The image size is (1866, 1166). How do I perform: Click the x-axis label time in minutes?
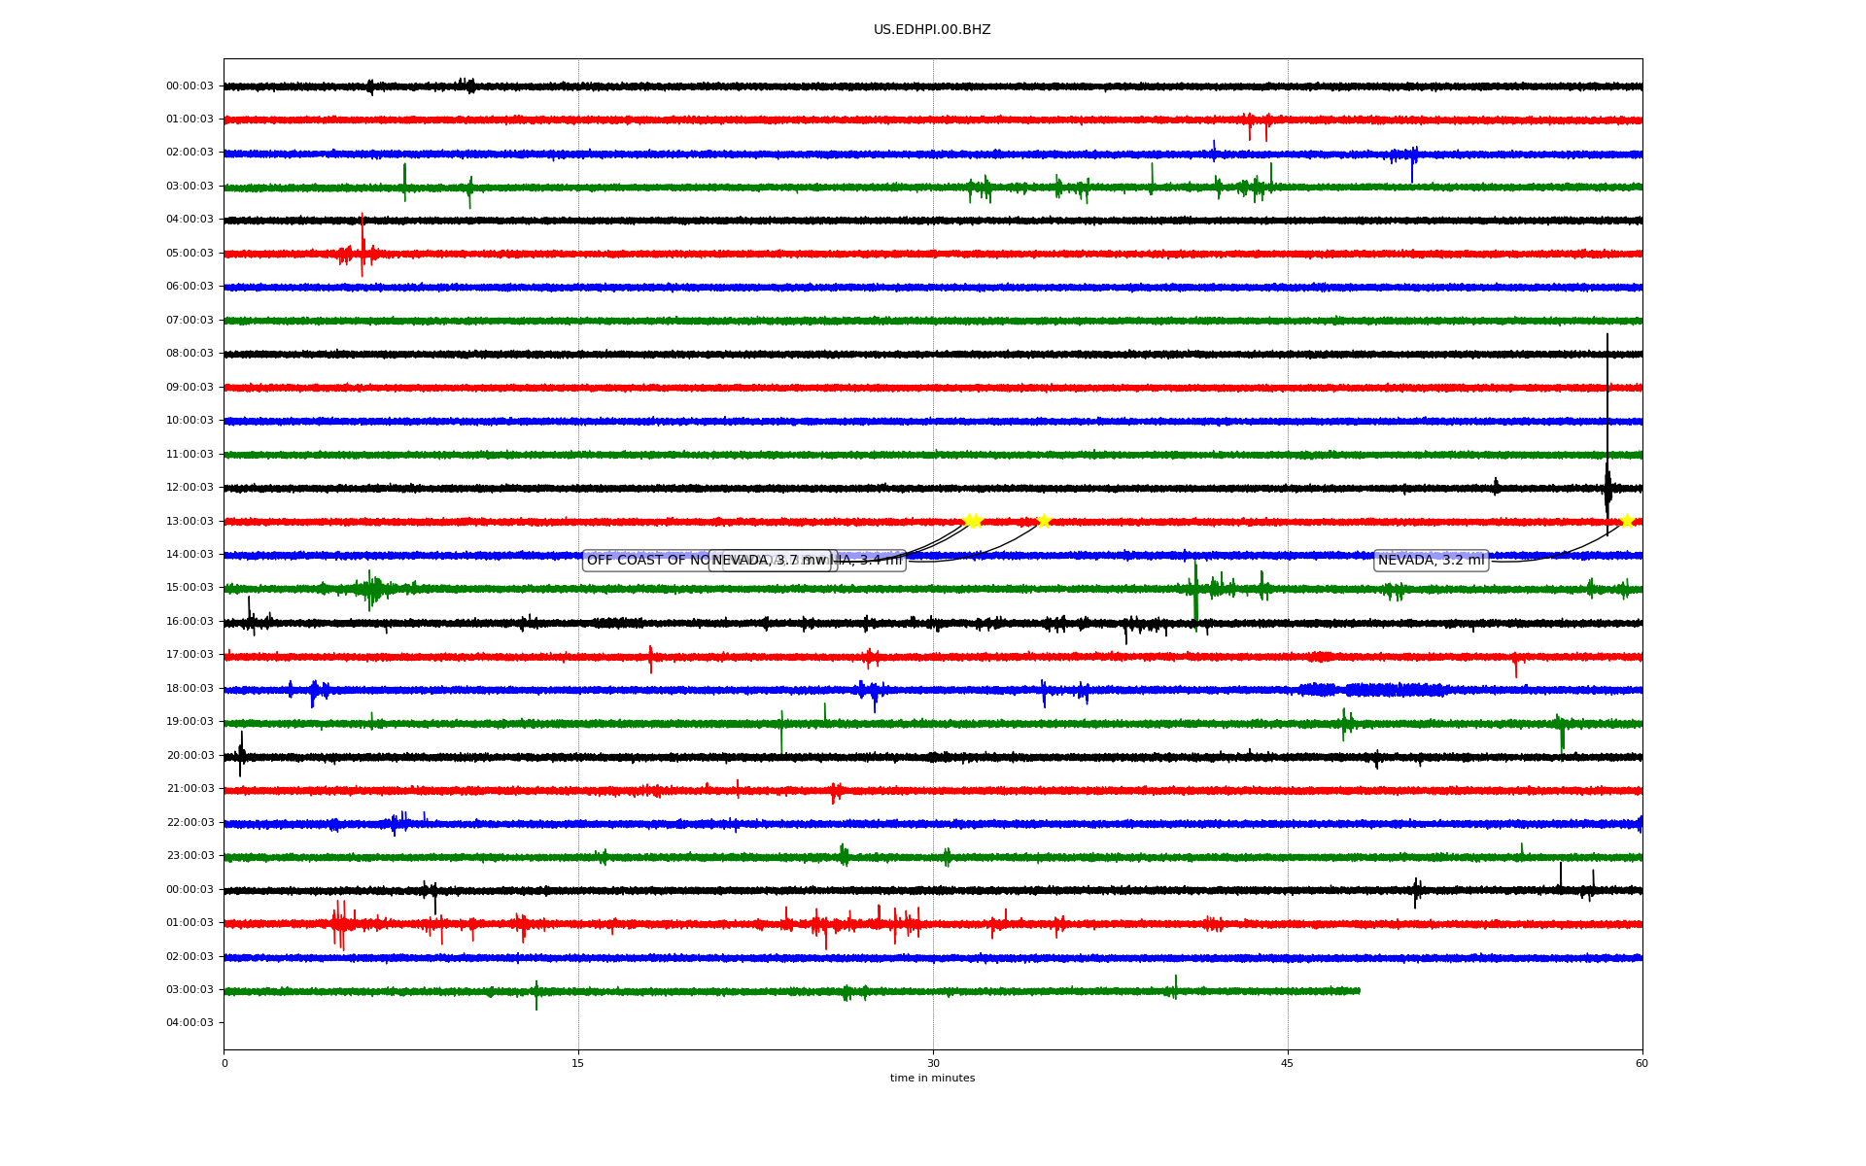932,1079
